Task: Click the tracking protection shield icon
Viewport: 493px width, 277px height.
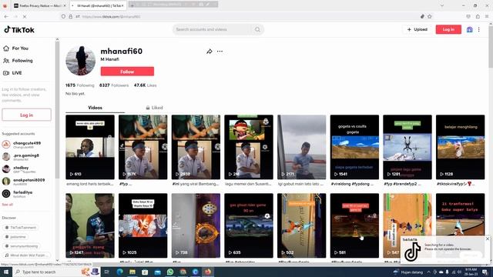Action: point(63,16)
